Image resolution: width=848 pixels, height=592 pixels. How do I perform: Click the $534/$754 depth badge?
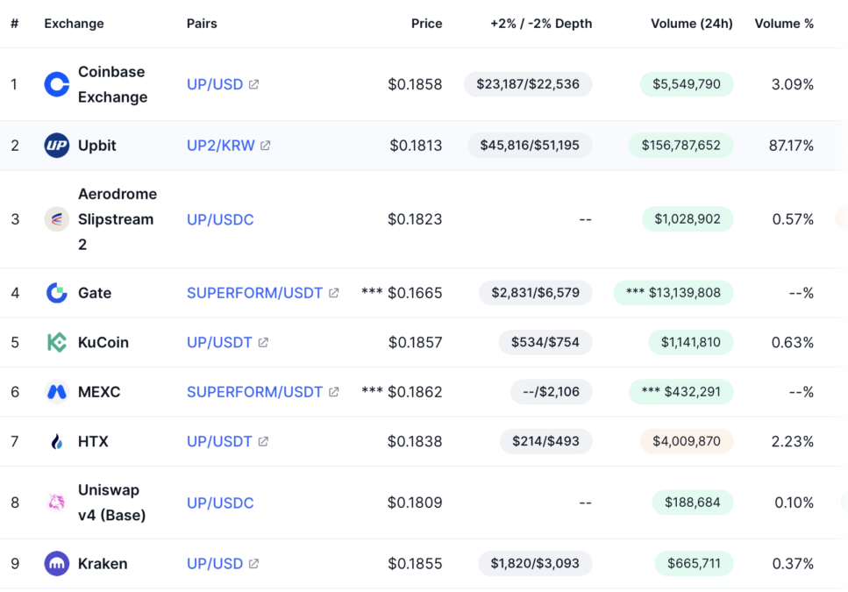(545, 342)
